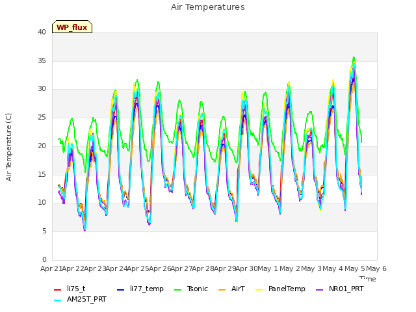Click the 40 y-axis tick label
The width and height of the screenshot is (416, 312).
click(42, 32)
